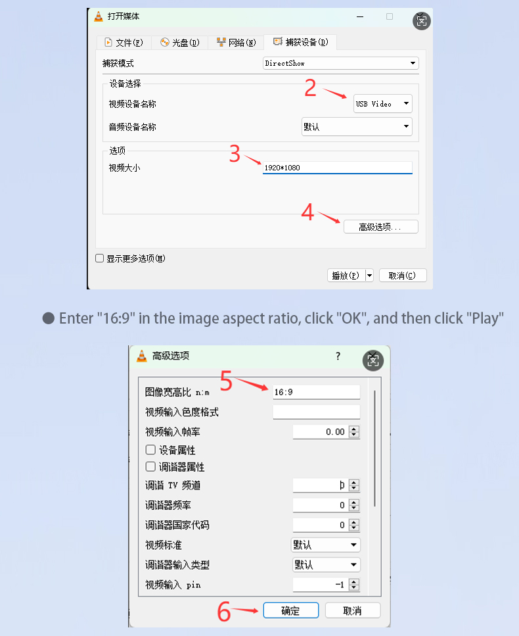Click the 确定 OK button
Screen dimensions: 519x636
coord(291,610)
